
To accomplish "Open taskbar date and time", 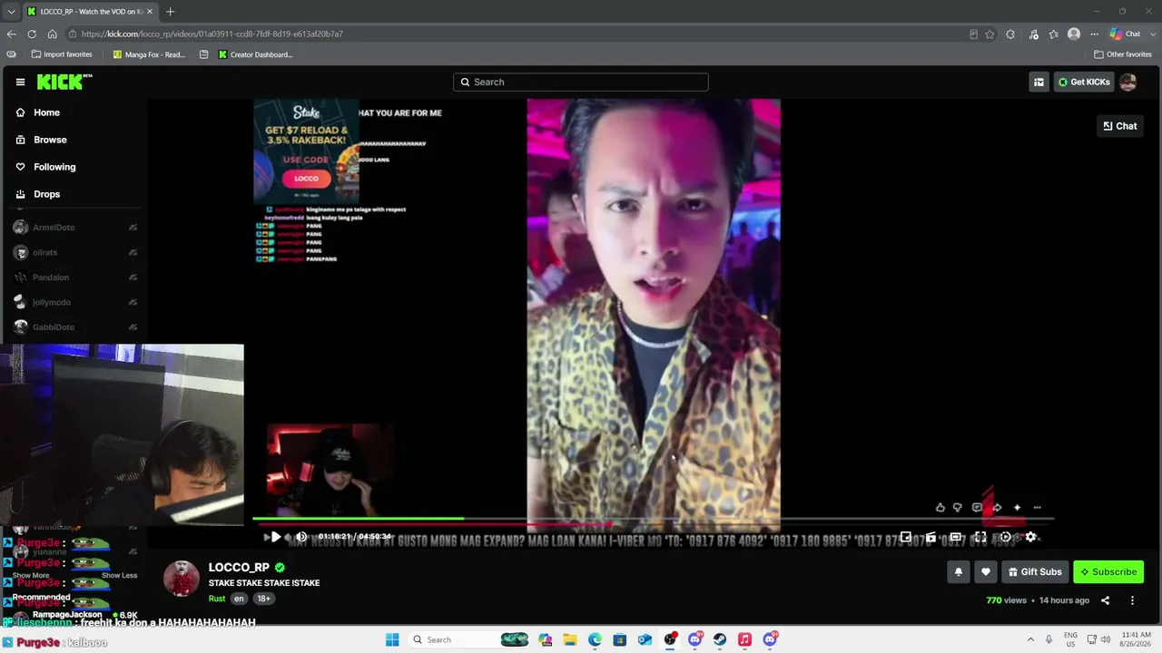I will (1137, 639).
